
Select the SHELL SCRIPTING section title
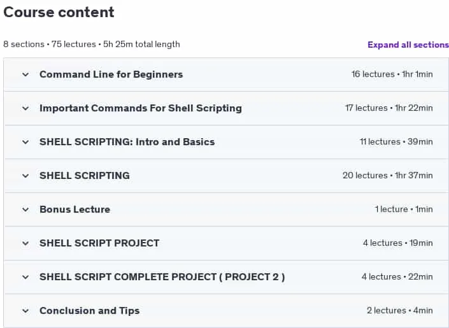tap(85, 176)
